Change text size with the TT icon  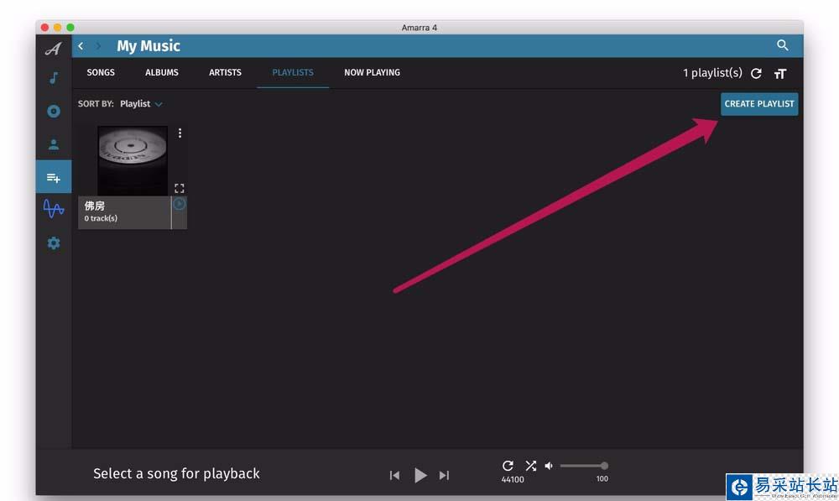[x=780, y=73]
